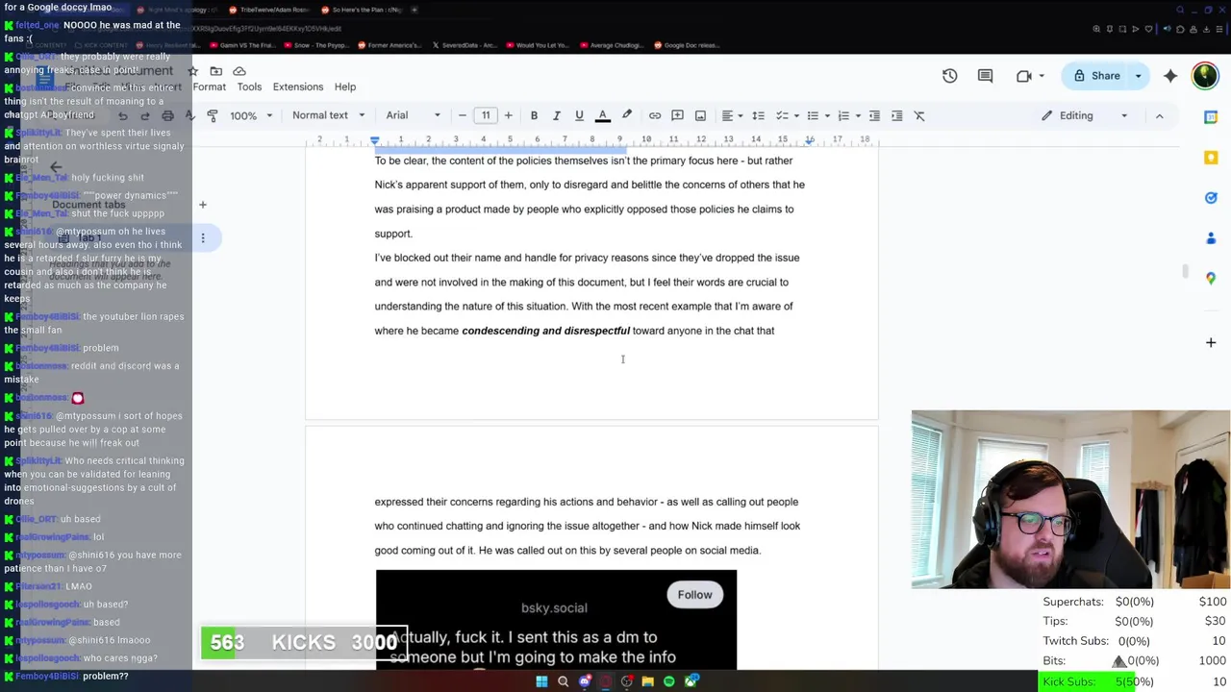
Task: Open the text alignment dropdown
Action: pyautogui.click(x=732, y=115)
